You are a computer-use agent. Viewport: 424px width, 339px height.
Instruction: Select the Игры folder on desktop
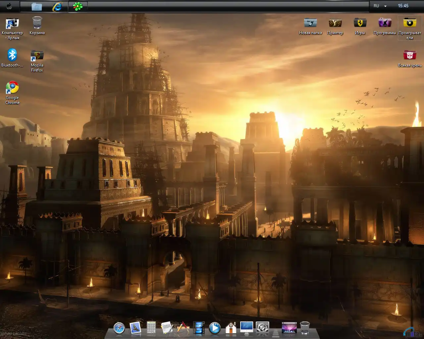(360, 23)
